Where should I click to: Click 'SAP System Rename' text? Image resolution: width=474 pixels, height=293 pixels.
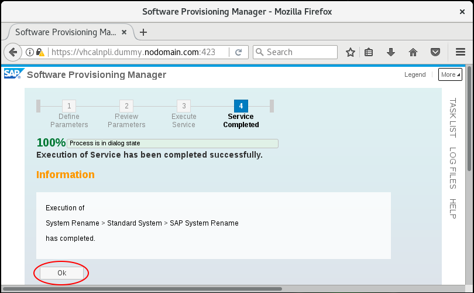(204, 223)
